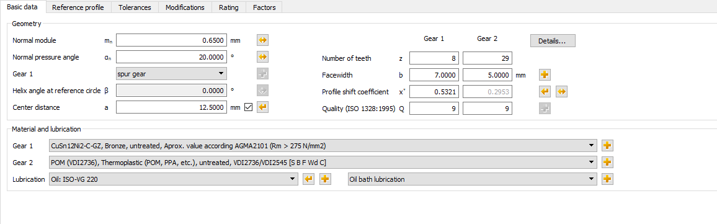The width and height of the screenshot is (717, 224).
Task: Click sizing arrows icon next to Normal pressure angle
Action: coord(262,57)
